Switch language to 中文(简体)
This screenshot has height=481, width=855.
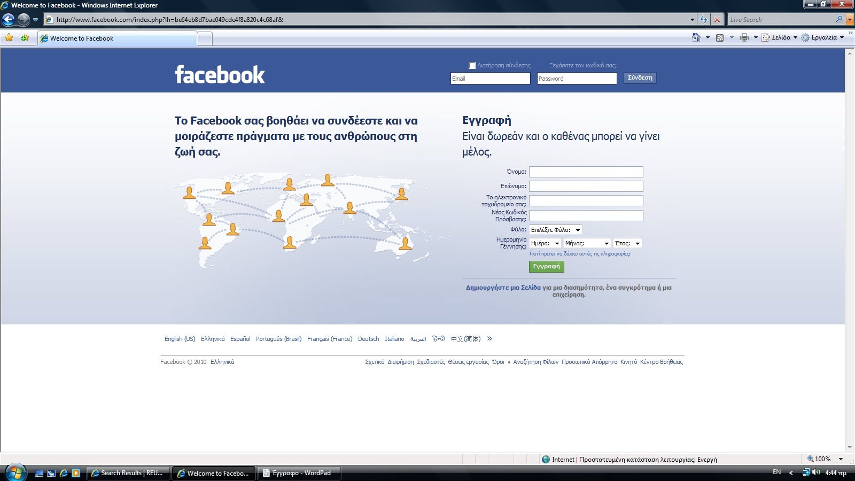(465, 339)
